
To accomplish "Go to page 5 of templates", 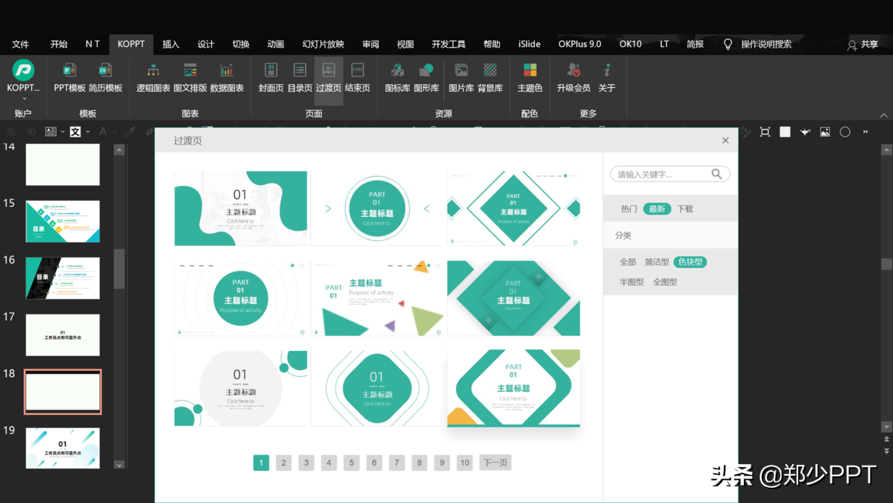I will (351, 463).
